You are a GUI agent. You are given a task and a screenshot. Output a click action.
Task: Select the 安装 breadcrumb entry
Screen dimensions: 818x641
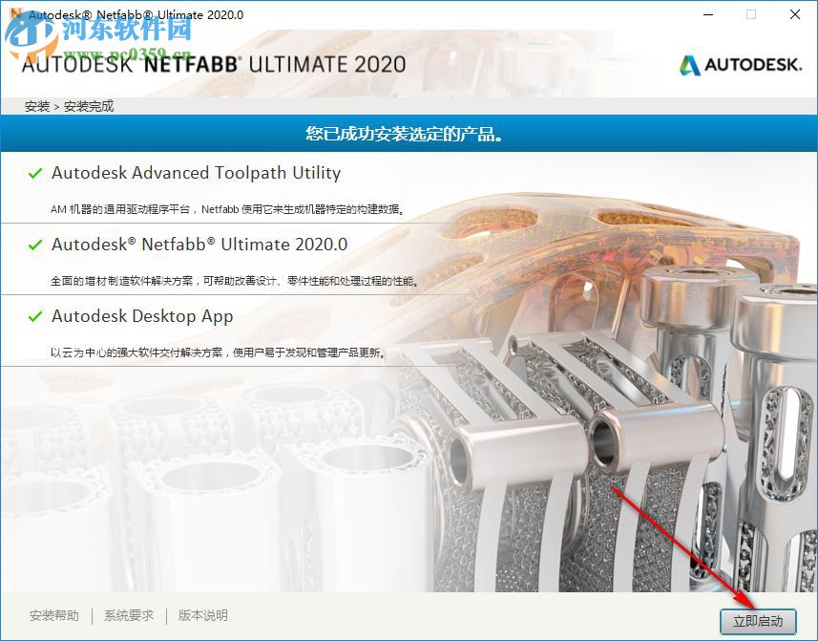[x=35, y=106]
